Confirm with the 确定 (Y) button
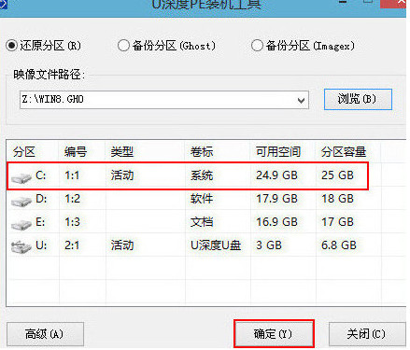The image size is (410, 350). (x=274, y=334)
